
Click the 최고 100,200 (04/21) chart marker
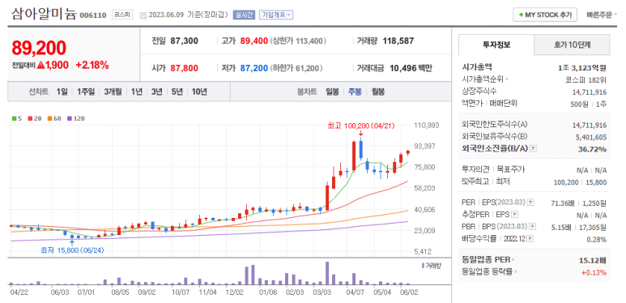(360, 126)
